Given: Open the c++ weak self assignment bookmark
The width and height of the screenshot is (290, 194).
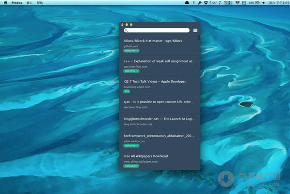Looking at the screenshot, I should tap(159, 61).
